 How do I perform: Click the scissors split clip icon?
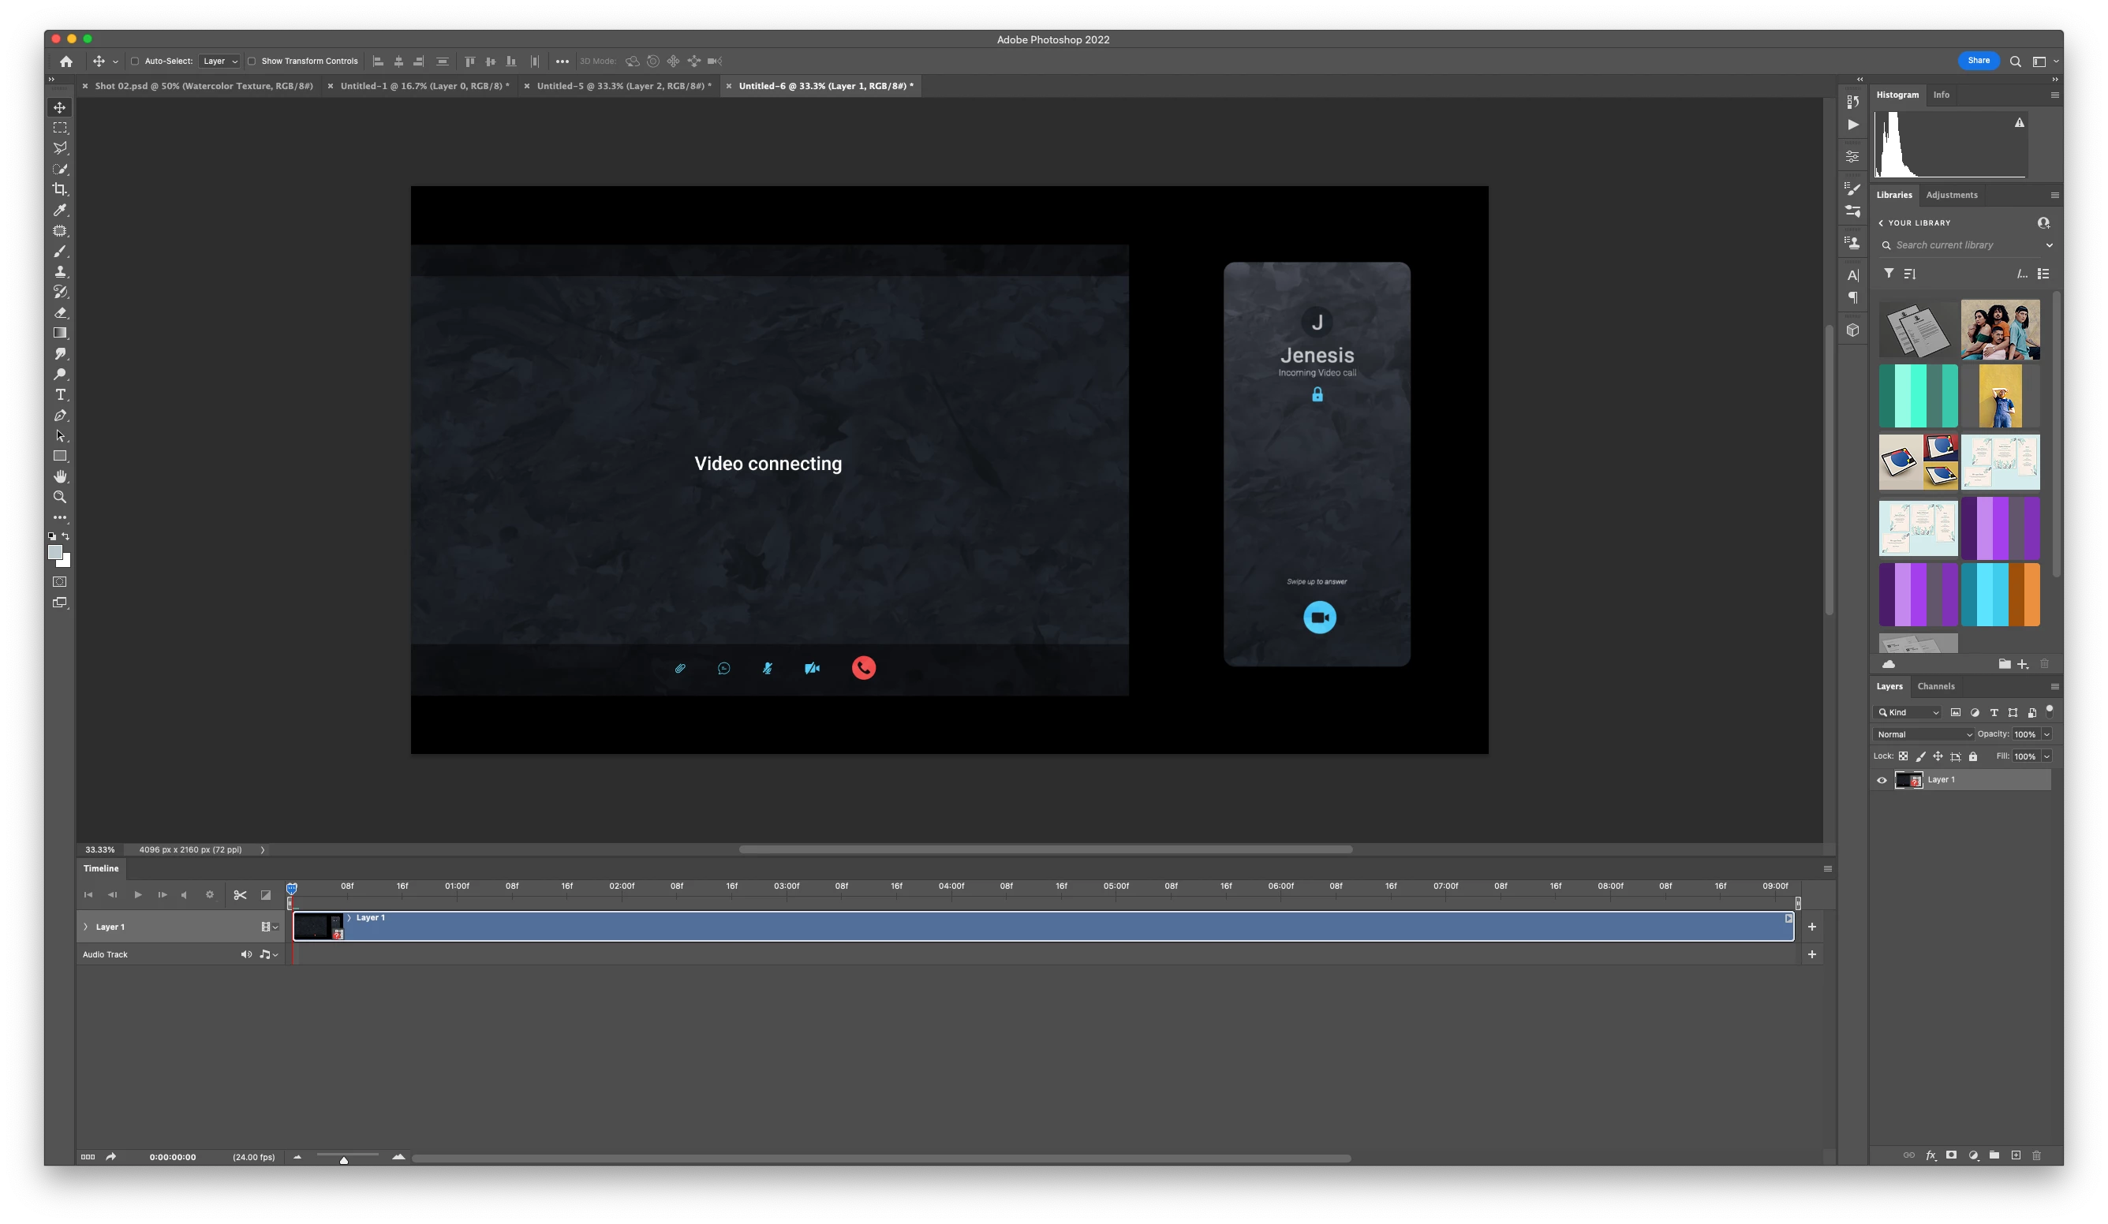(x=240, y=894)
